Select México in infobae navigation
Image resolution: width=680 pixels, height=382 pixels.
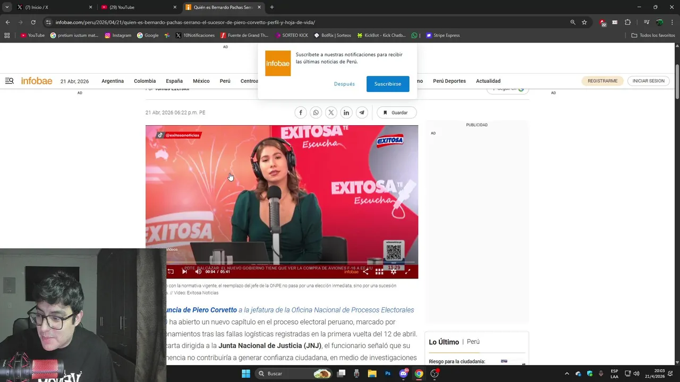pyautogui.click(x=201, y=81)
